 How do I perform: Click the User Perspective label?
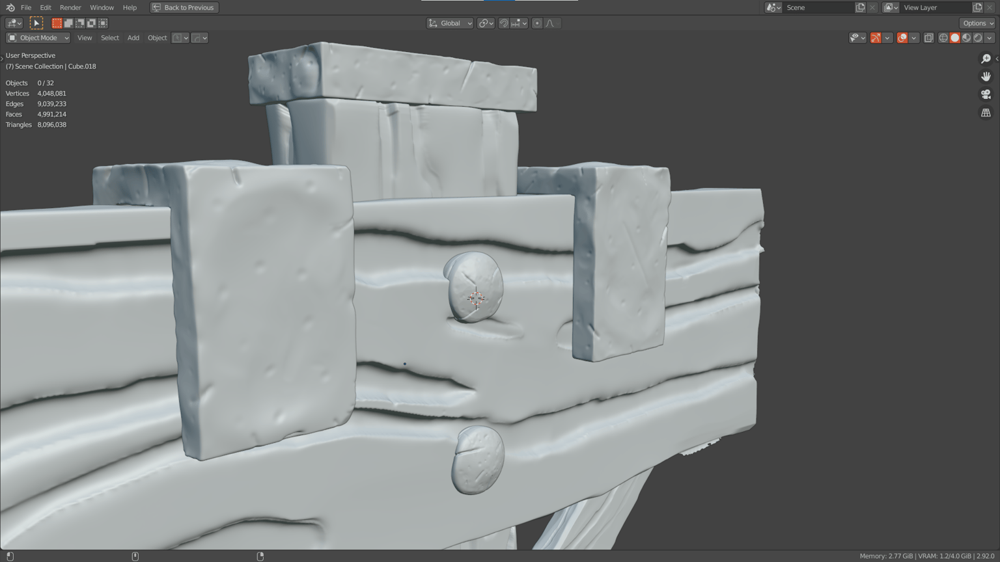[31, 55]
